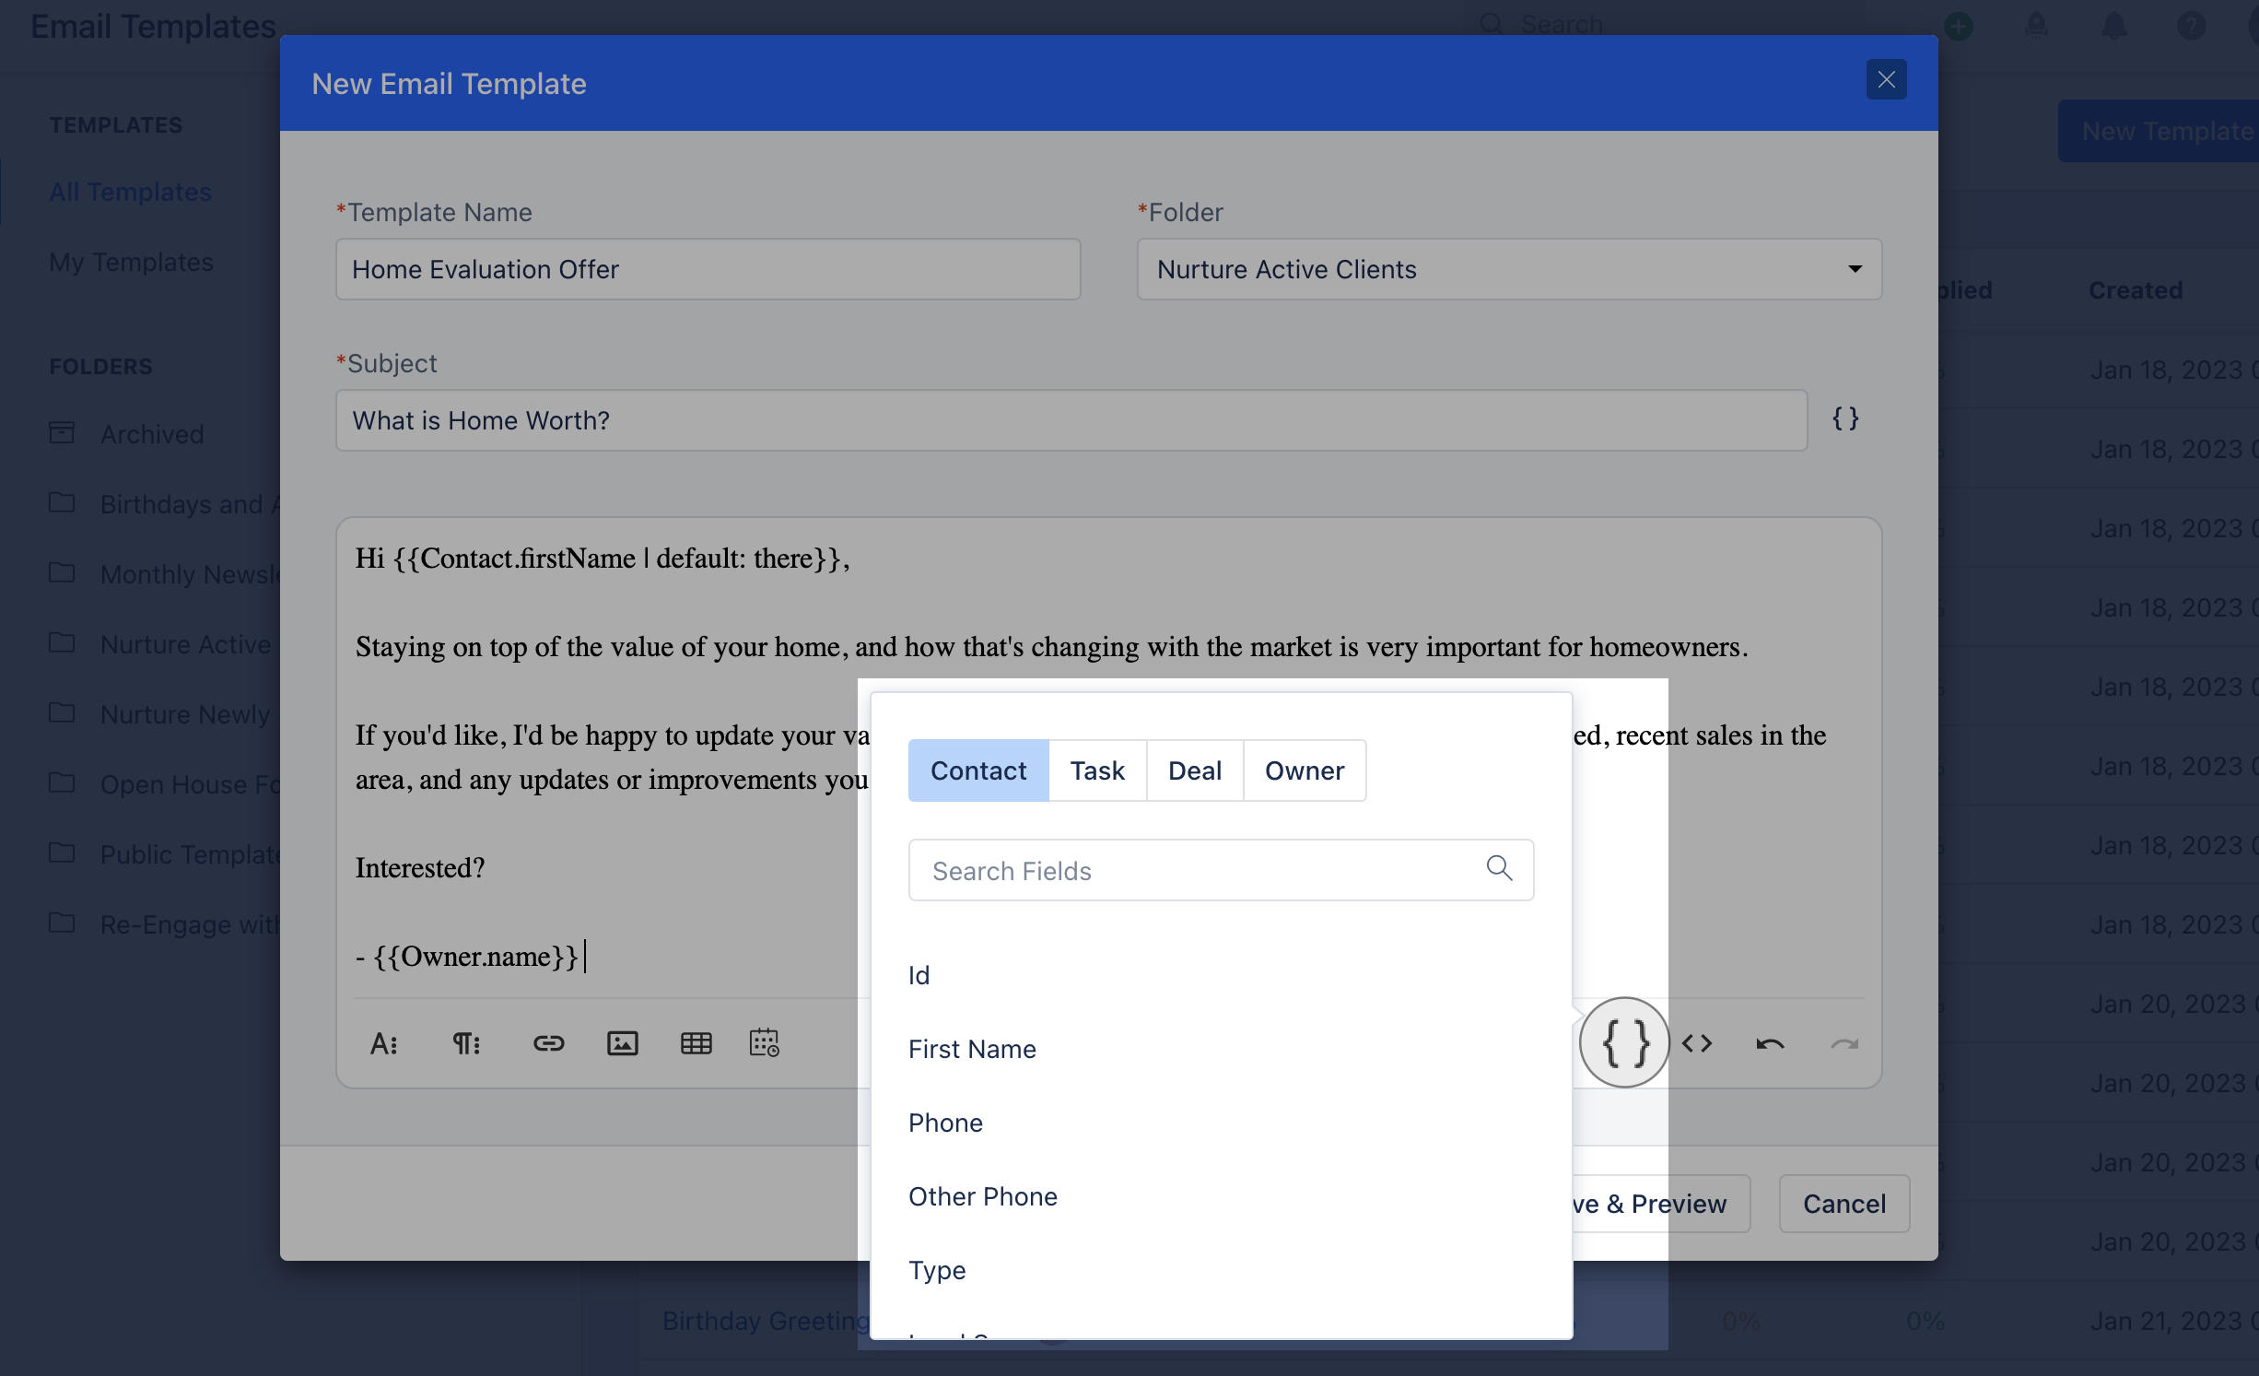Click the green plus quick add icon

[1959, 26]
